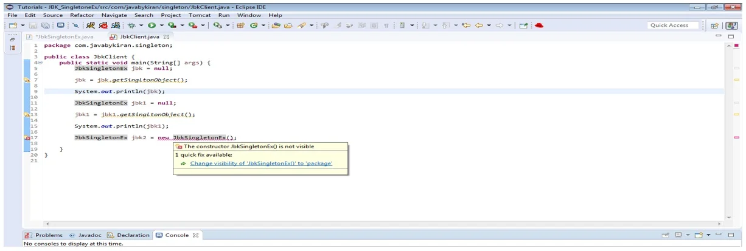746x251 pixels.
Task: Click the Save toolbar icon
Action: click(x=32, y=26)
